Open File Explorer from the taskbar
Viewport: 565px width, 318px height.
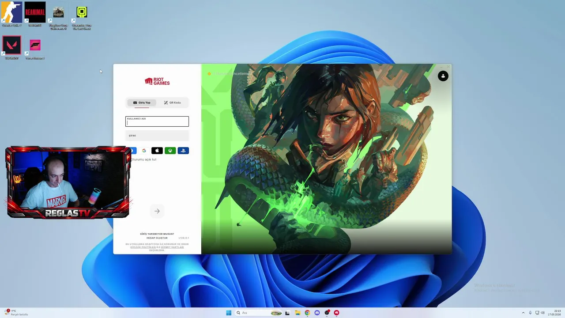pyautogui.click(x=298, y=313)
